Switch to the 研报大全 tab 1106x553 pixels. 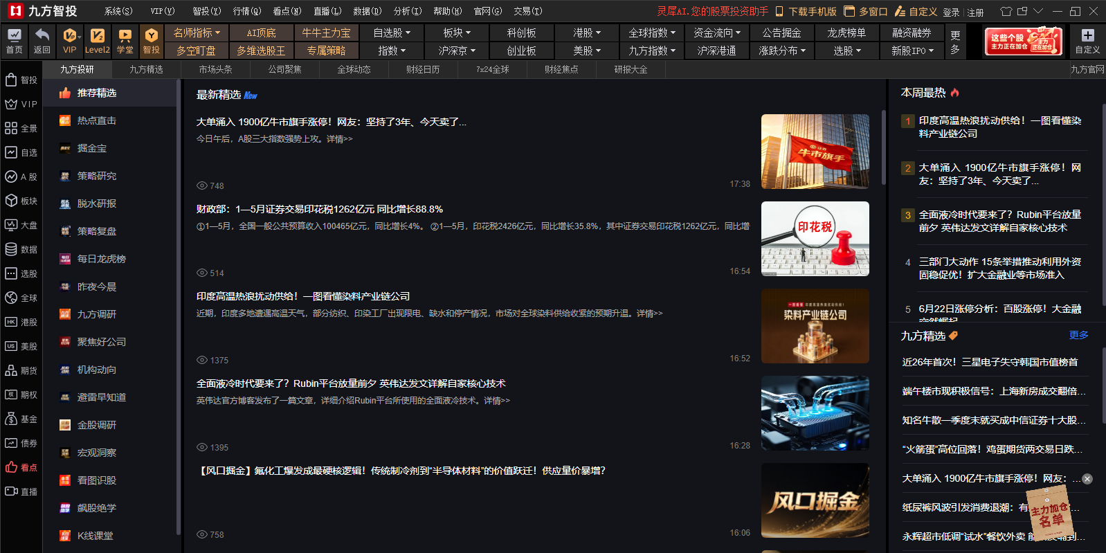click(631, 69)
